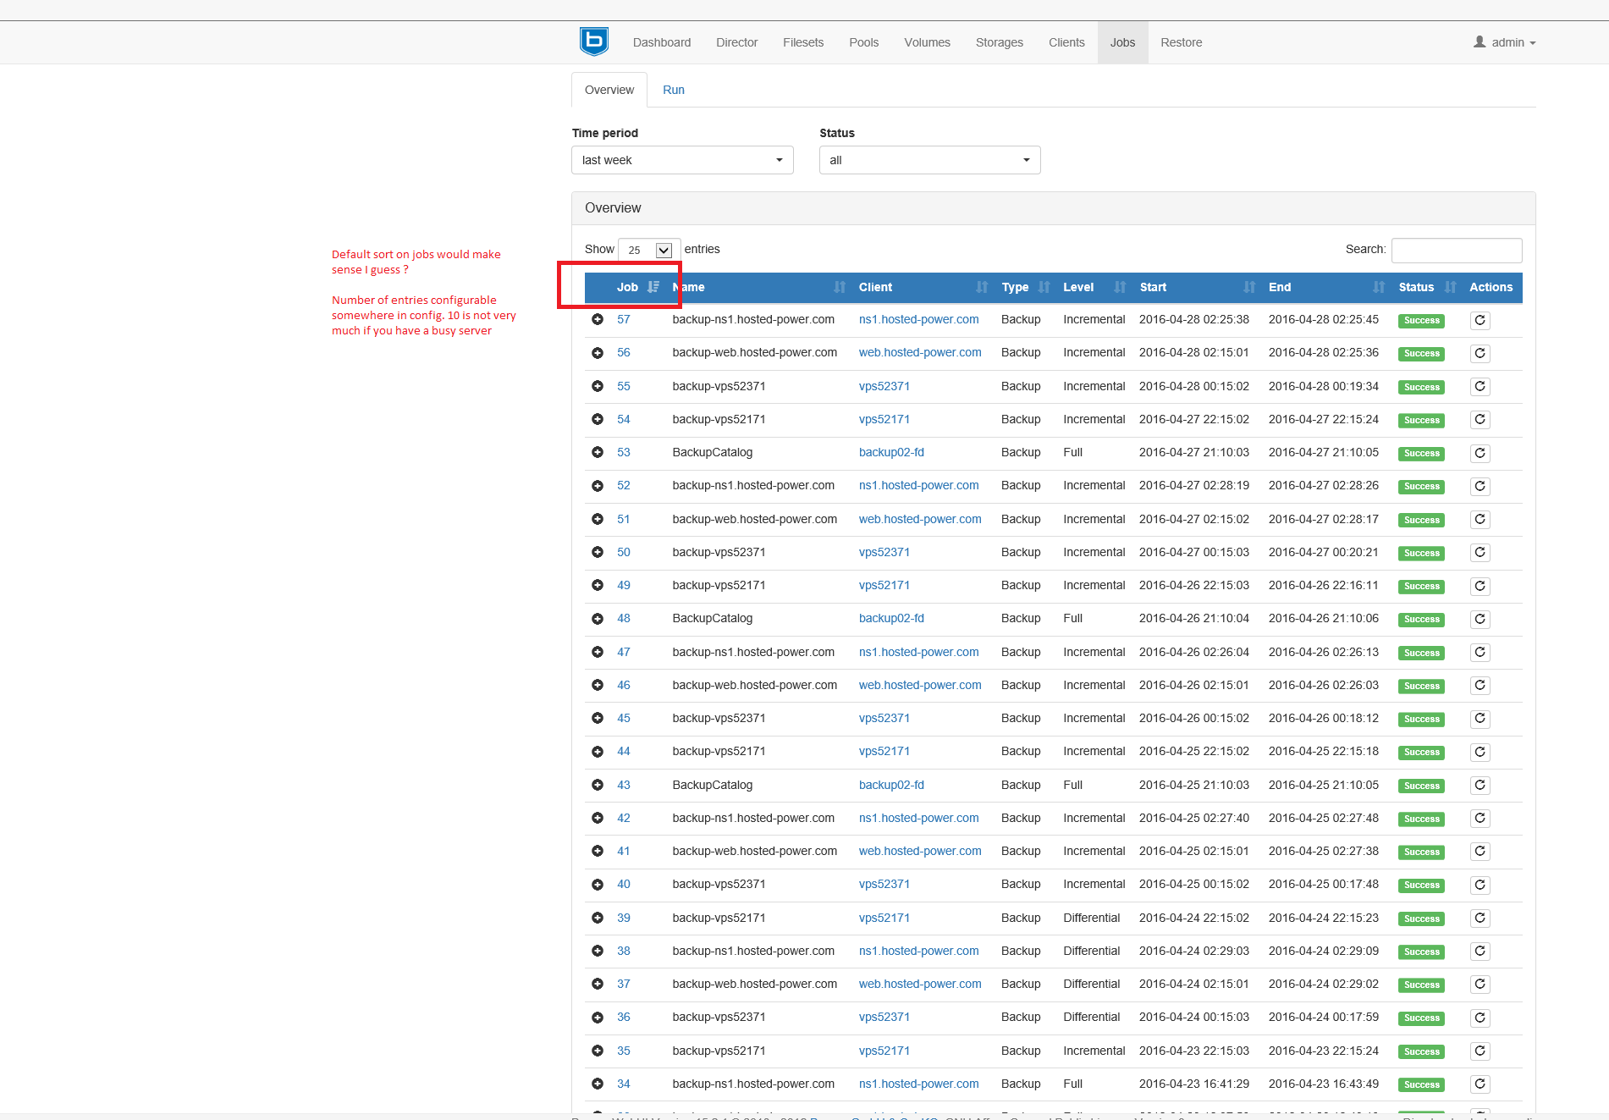This screenshot has width=1609, height=1120.
Task: Click the Search input field
Action: pyautogui.click(x=1456, y=250)
